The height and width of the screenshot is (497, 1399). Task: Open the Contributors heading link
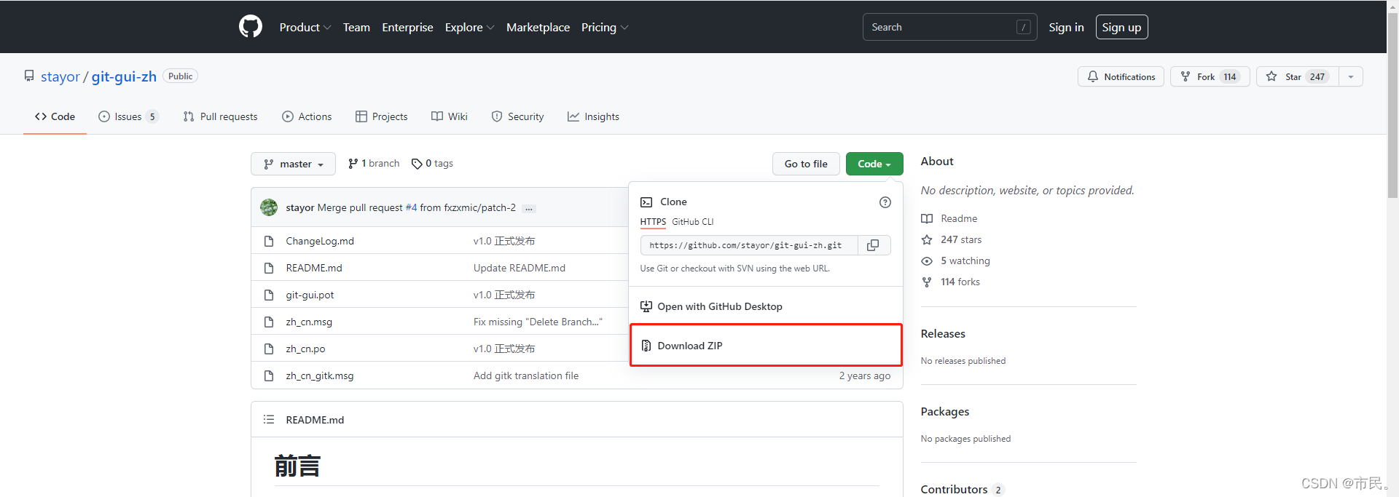point(955,489)
